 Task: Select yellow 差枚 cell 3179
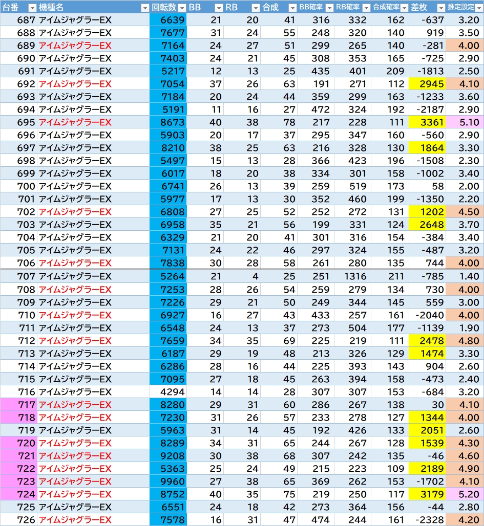pos(427,494)
